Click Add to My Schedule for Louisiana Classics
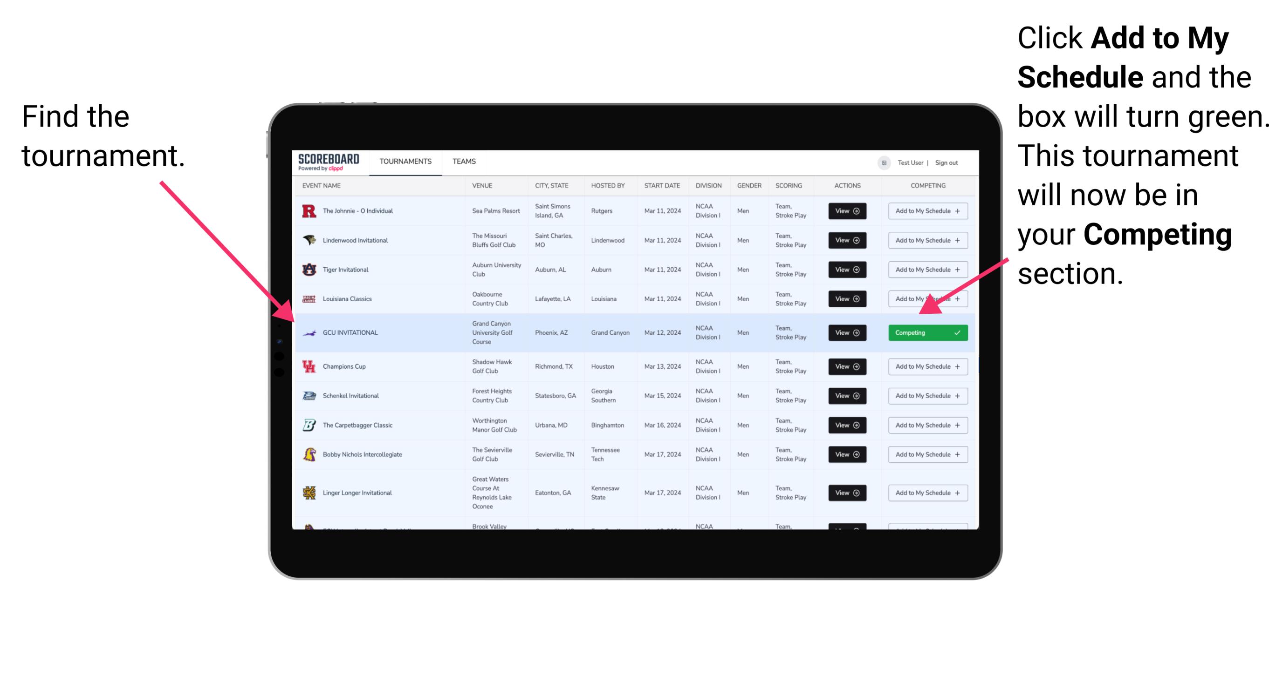Image resolution: width=1269 pixels, height=682 pixels. pos(926,299)
